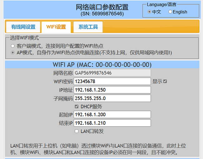Click the SN serial number text
203x159 pixels.
tap(102, 14)
